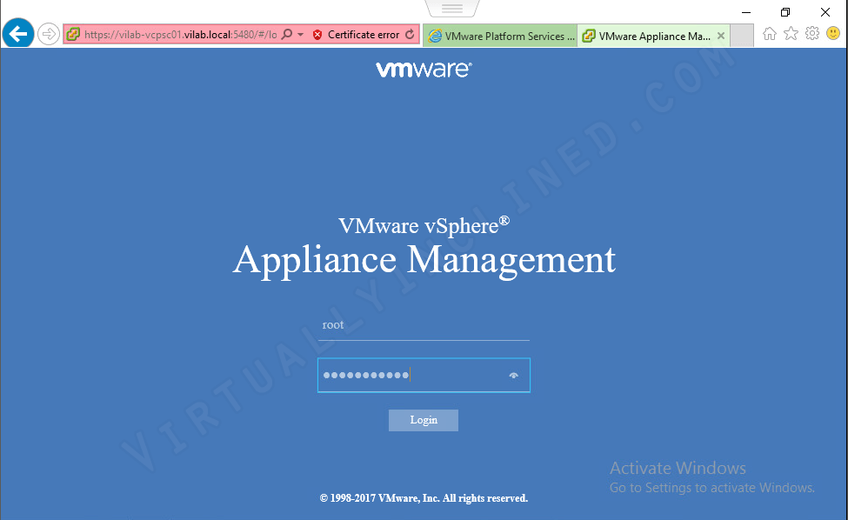
Task: Send feedback via the smiley icon
Action: point(833,33)
